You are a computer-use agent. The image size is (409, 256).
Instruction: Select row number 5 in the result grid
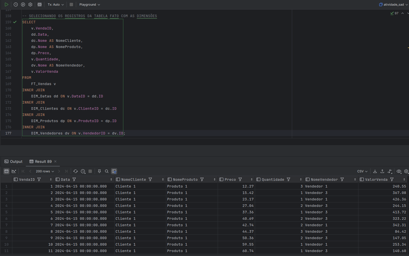[x=6, y=212]
